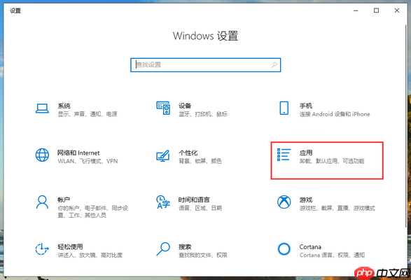This screenshot has height=280, width=411.
Task: Click the Windows 设置 page title
Action: (206, 36)
